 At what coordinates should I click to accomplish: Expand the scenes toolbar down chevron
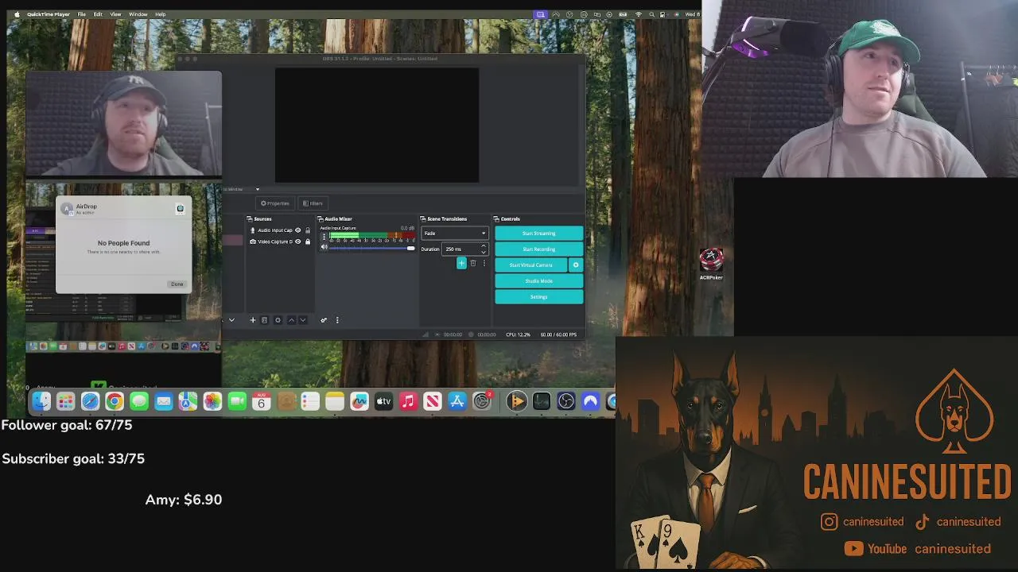[x=231, y=320]
